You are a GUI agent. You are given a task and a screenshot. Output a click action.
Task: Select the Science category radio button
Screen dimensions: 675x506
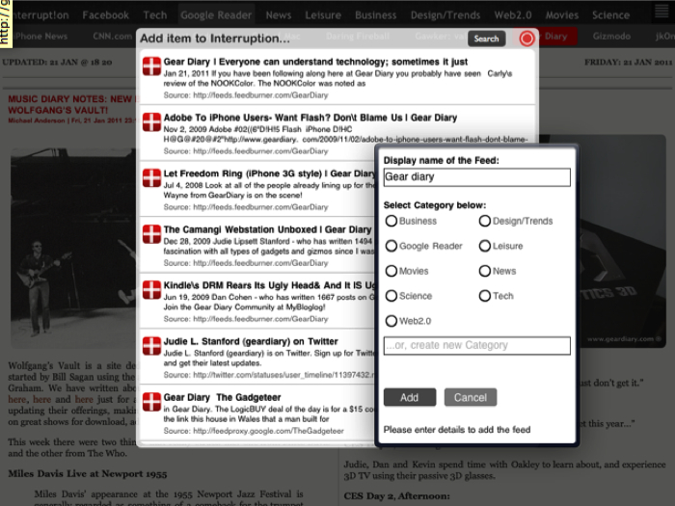pos(391,296)
